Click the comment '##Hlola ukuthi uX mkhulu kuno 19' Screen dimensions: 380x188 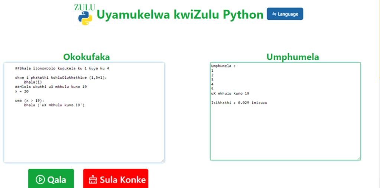[x=51, y=87]
